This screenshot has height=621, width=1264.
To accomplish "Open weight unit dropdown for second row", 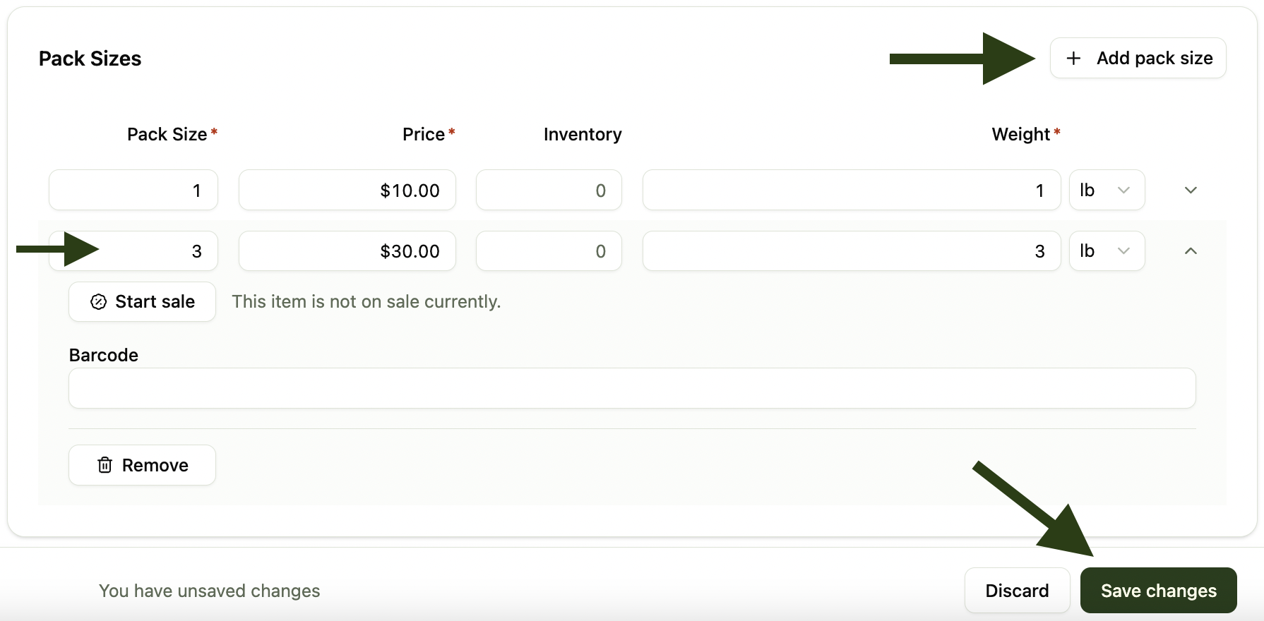I will point(1107,251).
